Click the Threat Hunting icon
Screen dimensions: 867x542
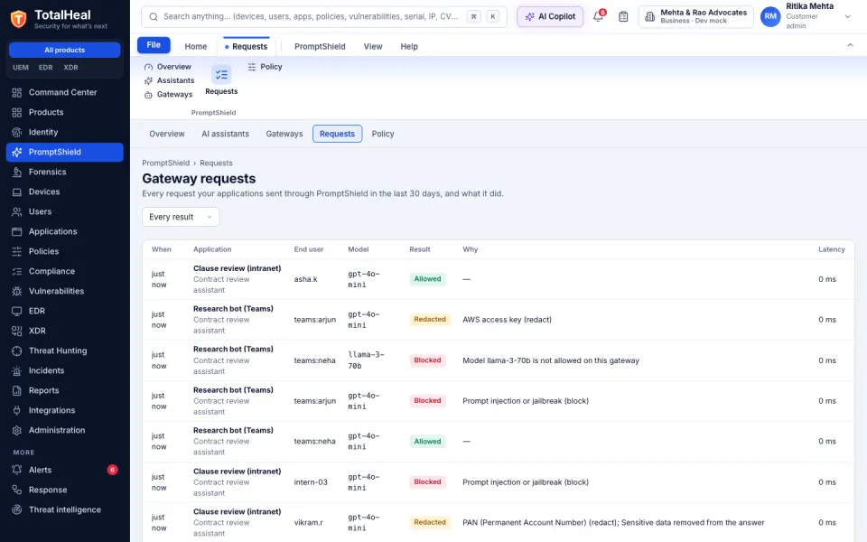point(17,351)
